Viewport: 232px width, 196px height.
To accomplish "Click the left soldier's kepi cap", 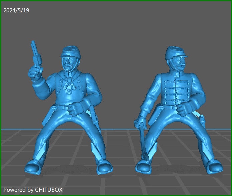I will click(x=71, y=52).
